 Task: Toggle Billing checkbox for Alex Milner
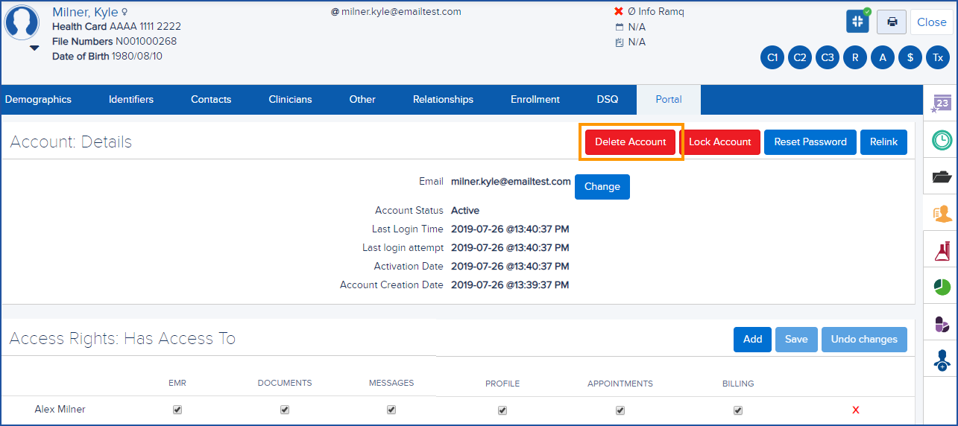738,410
